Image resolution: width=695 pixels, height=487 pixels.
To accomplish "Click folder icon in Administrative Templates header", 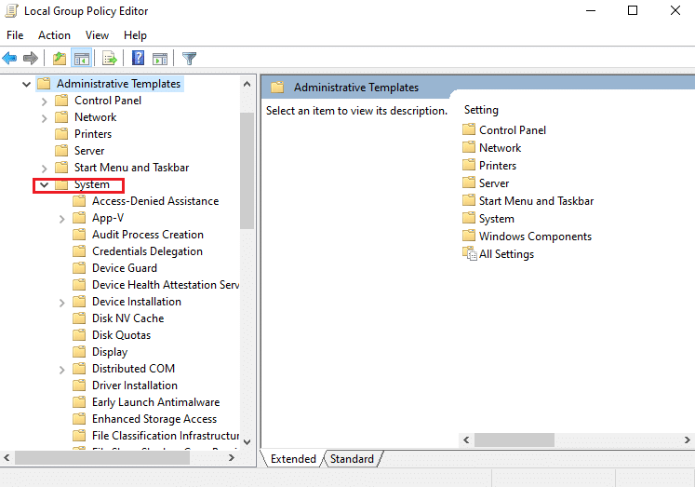I will coord(277,88).
